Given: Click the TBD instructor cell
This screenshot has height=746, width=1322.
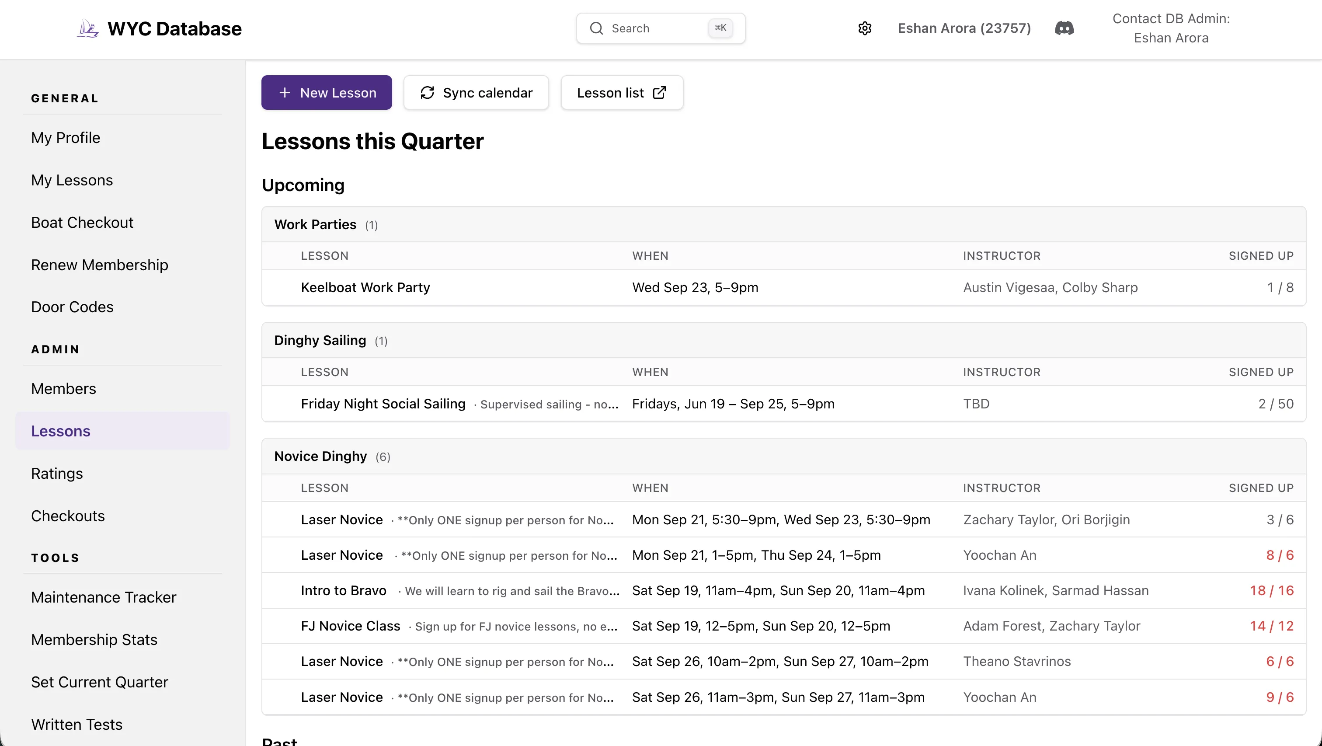Looking at the screenshot, I should (976, 404).
